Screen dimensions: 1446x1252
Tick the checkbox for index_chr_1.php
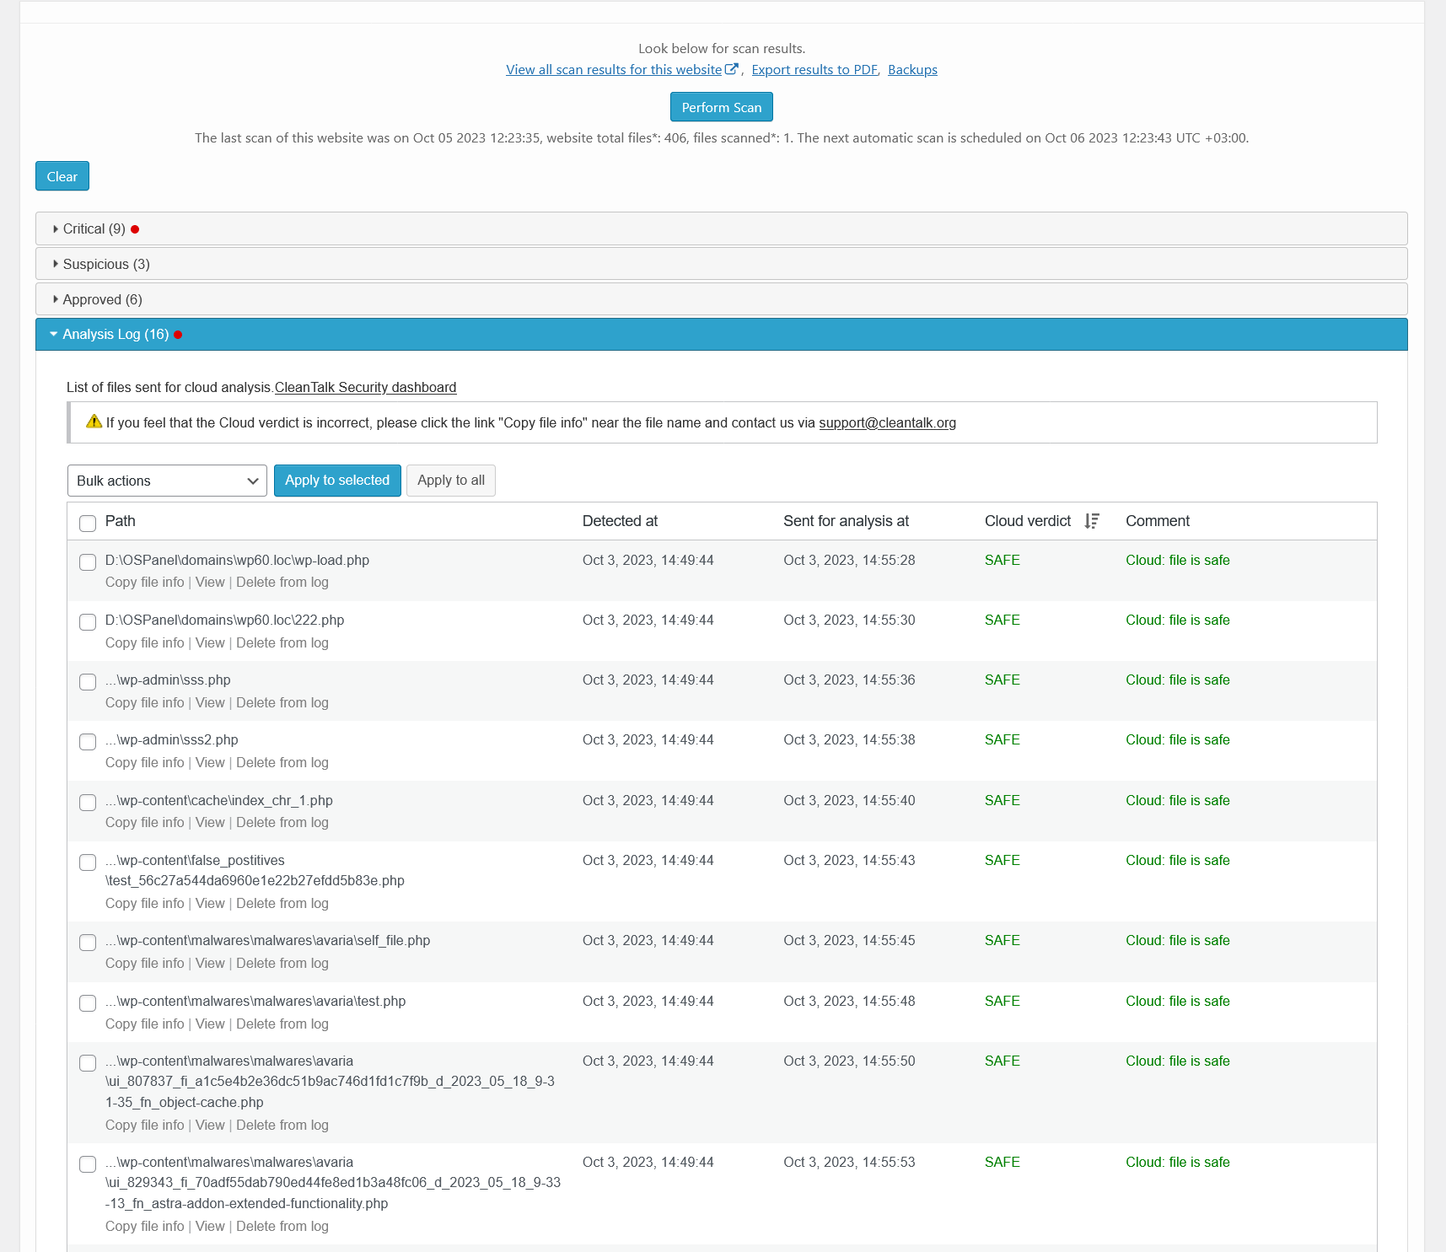(88, 802)
